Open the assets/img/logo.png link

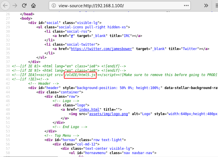pos(108,114)
